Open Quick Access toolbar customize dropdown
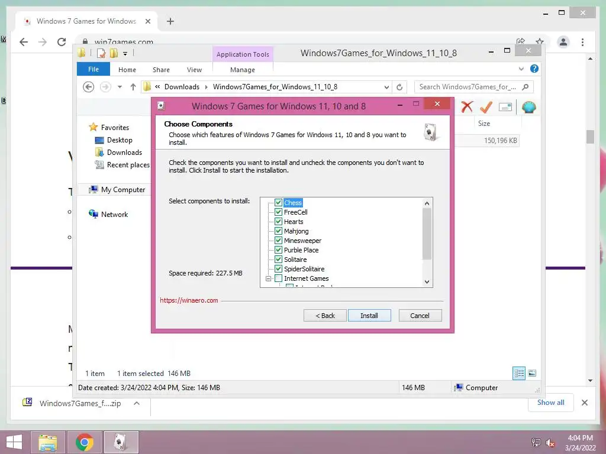This screenshot has width=606, height=454. click(125, 54)
